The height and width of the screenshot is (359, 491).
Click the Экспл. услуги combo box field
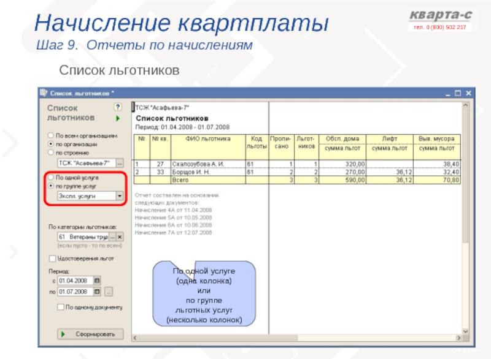pos(87,196)
